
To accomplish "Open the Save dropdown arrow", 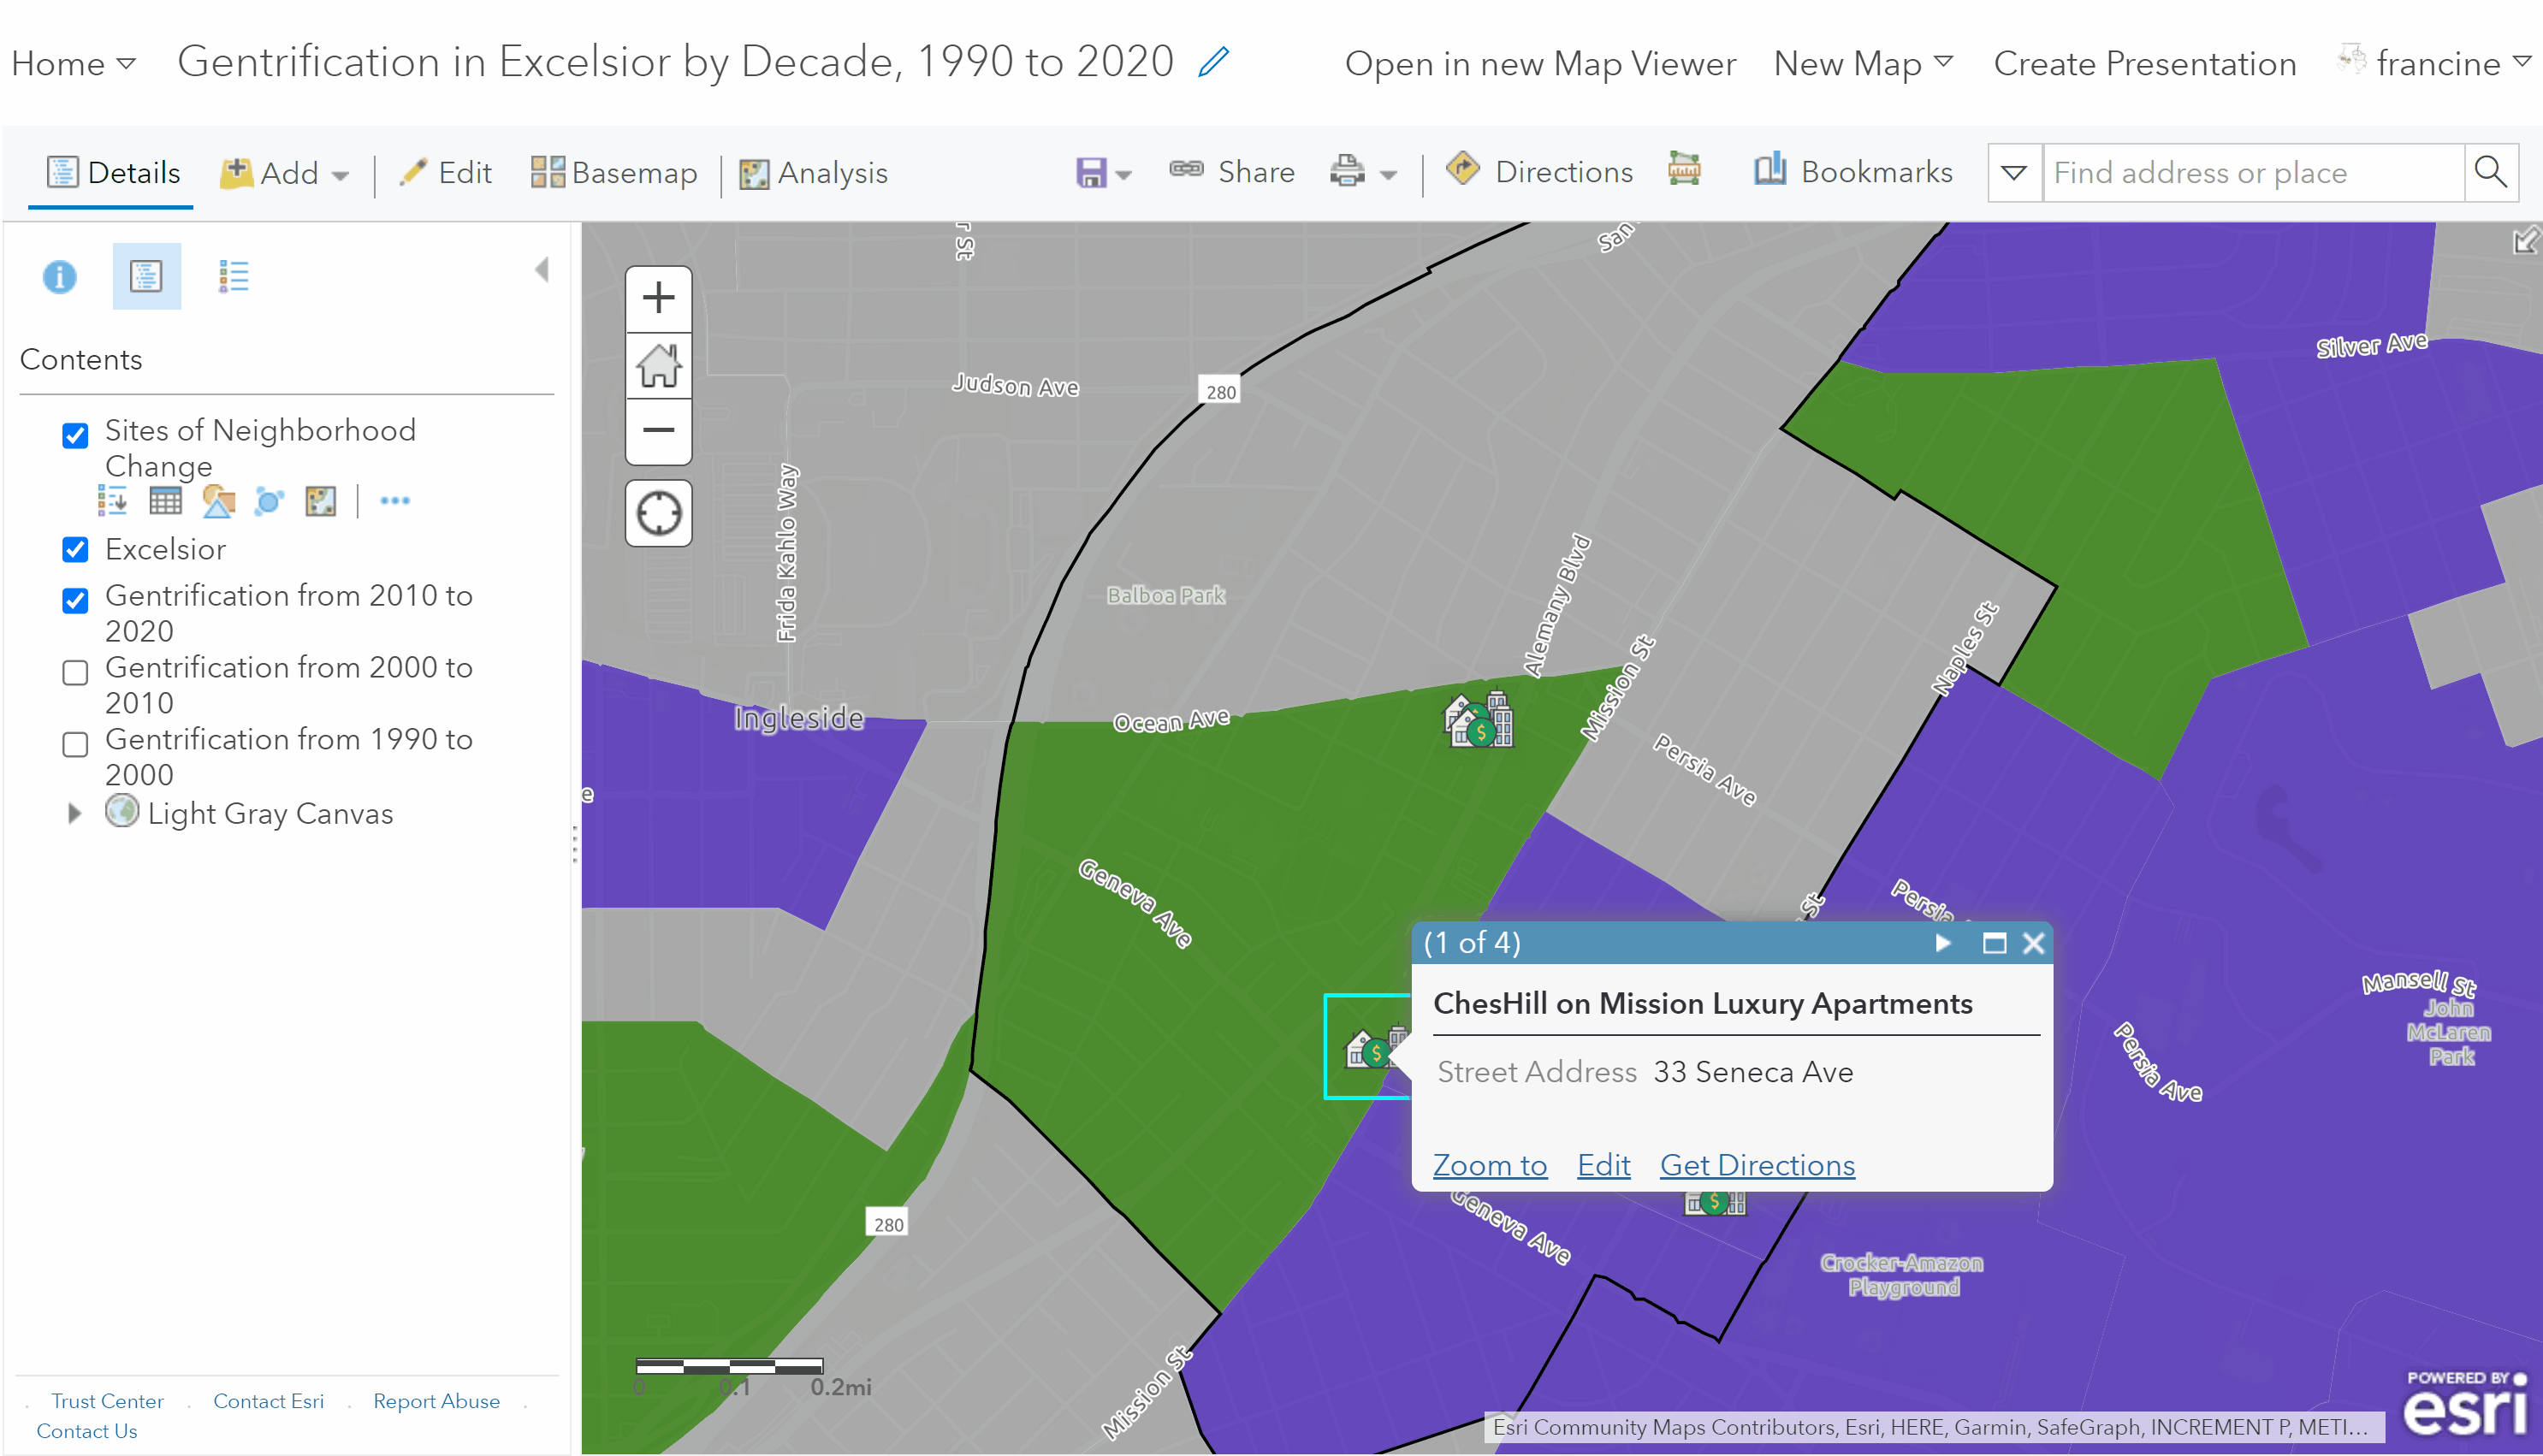I will (x=1123, y=174).
